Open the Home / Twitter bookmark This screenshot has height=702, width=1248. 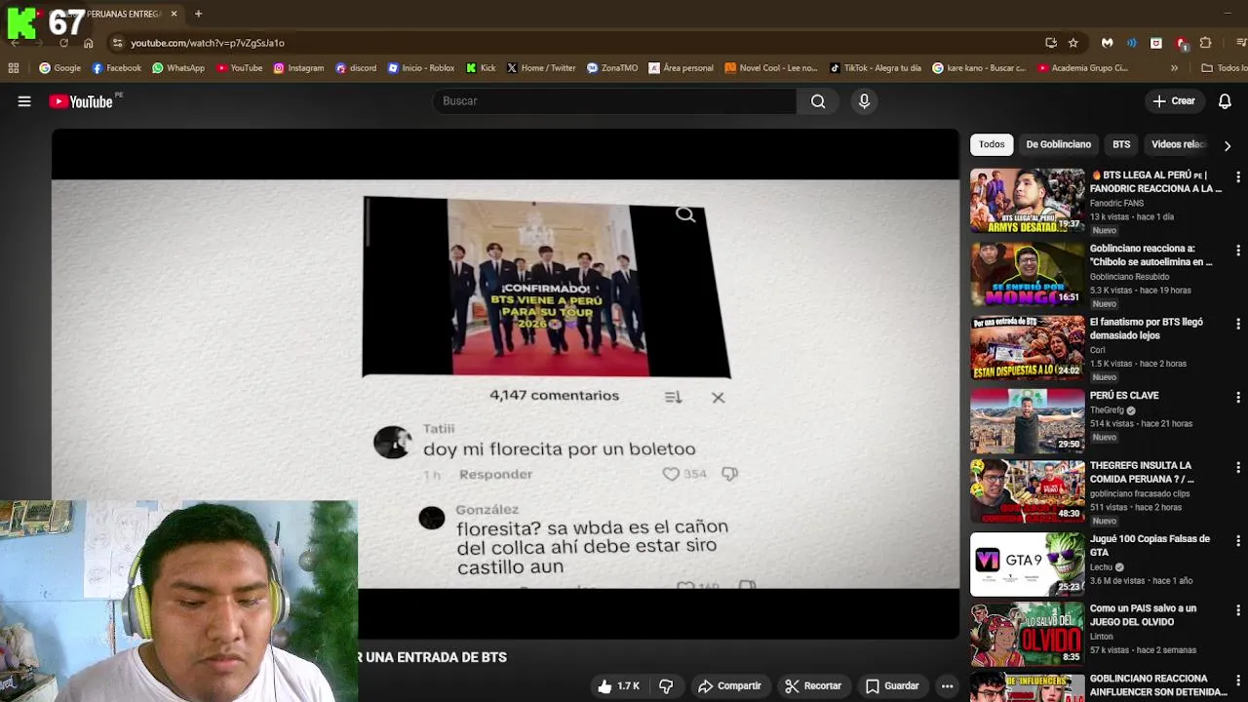click(x=541, y=68)
